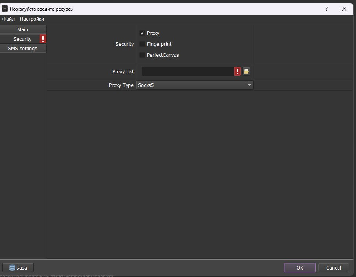Click the Security section label

tap(125, 44)
